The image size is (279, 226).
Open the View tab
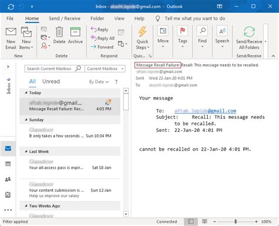[x=119, y=18]
